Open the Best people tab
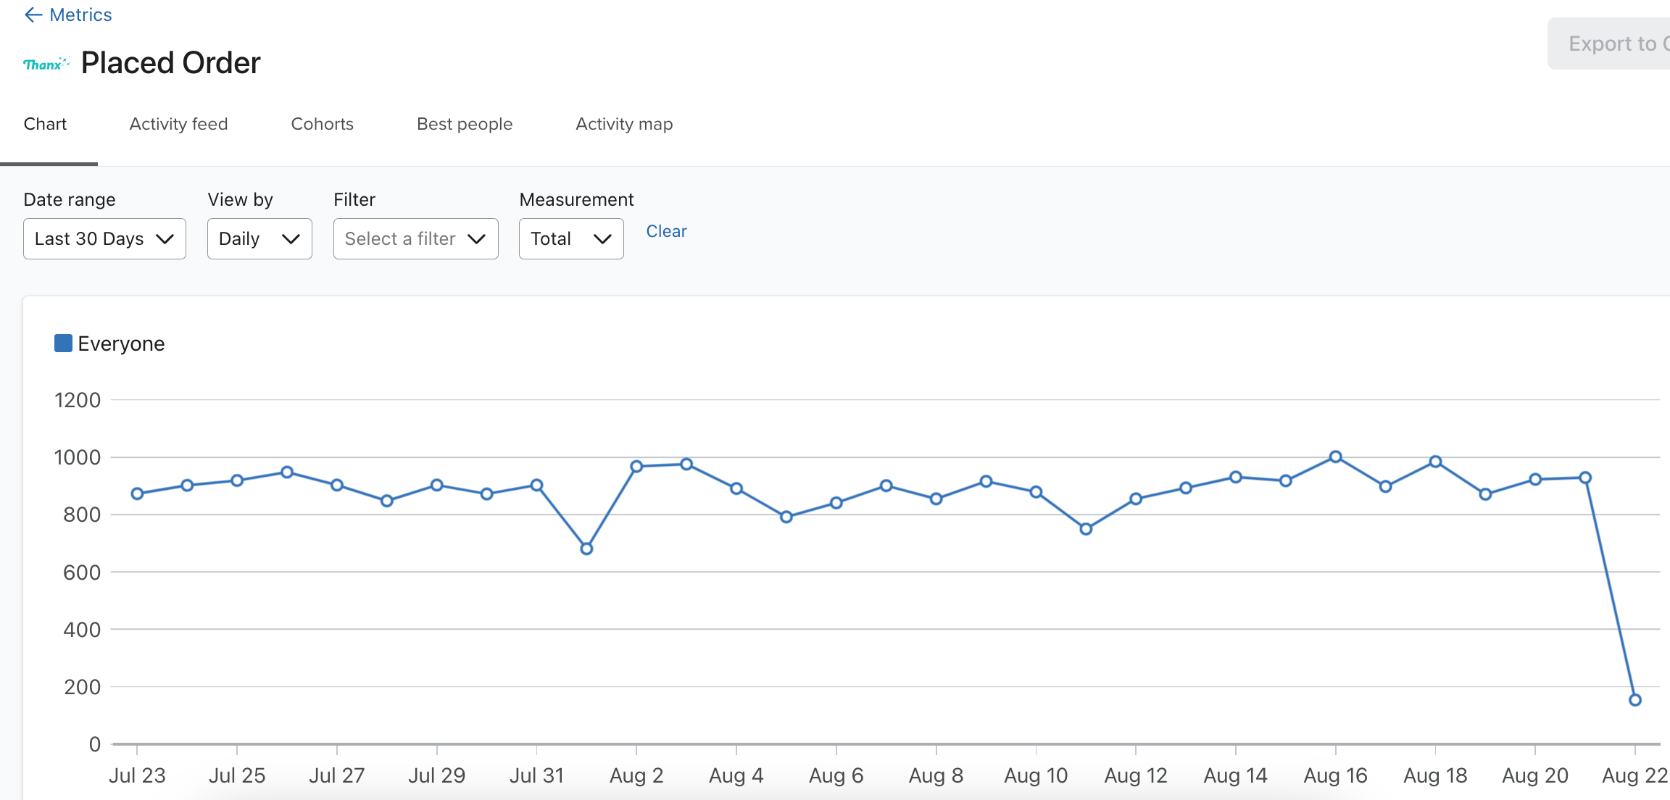Image resolution: width=1670 pixels, height=800 pixels. 465,124
